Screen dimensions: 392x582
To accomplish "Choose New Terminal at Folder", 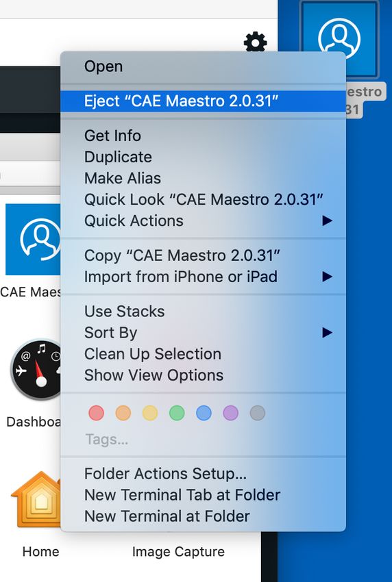I will click(x=203, y=516).
